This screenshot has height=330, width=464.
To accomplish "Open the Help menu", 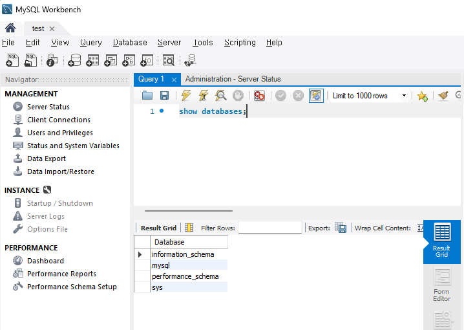I will (x=274, y=43).
